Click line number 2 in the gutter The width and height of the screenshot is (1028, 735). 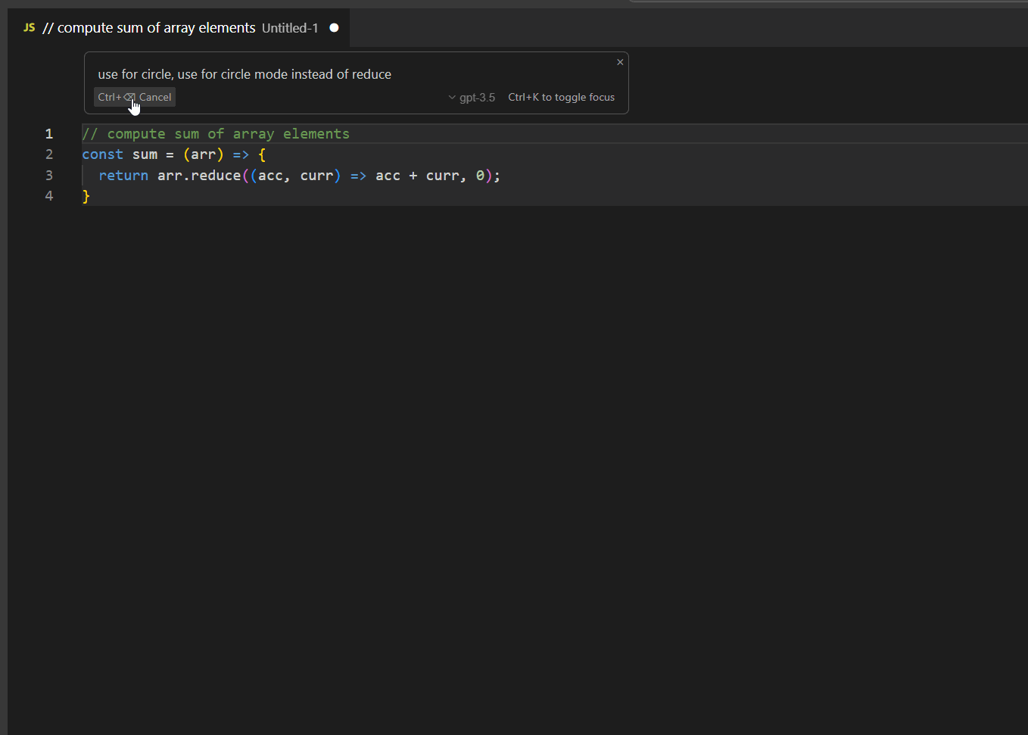pyautogui.click(x=48, y=154)
